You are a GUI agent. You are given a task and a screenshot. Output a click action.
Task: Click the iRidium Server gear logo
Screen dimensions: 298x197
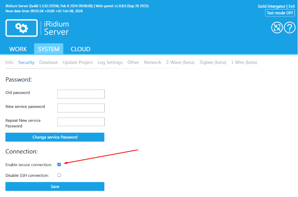(x=22, y=28)
